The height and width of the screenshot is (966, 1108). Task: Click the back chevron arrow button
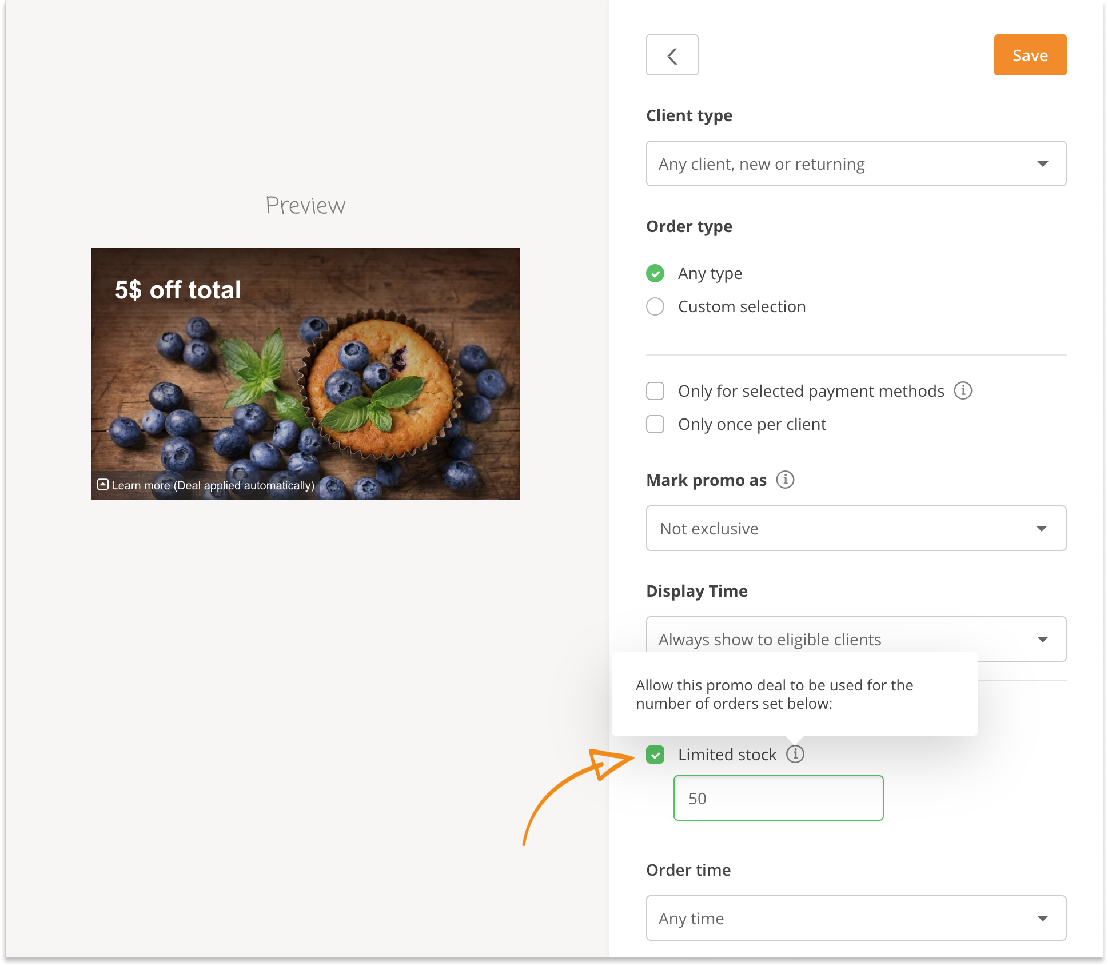[x=672, y=55]
